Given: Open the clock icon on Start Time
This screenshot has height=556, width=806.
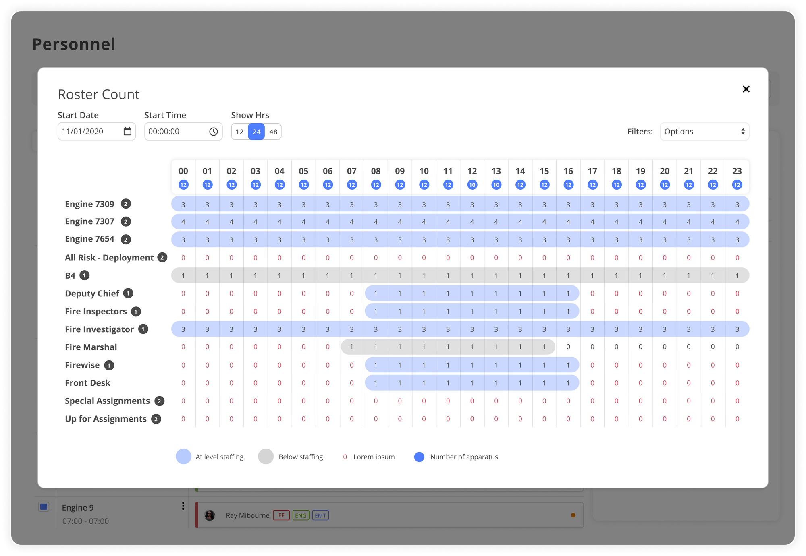Looking at the screenshot, I should 214,131.
